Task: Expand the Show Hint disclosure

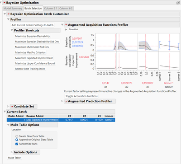Action: coord(66,29)
